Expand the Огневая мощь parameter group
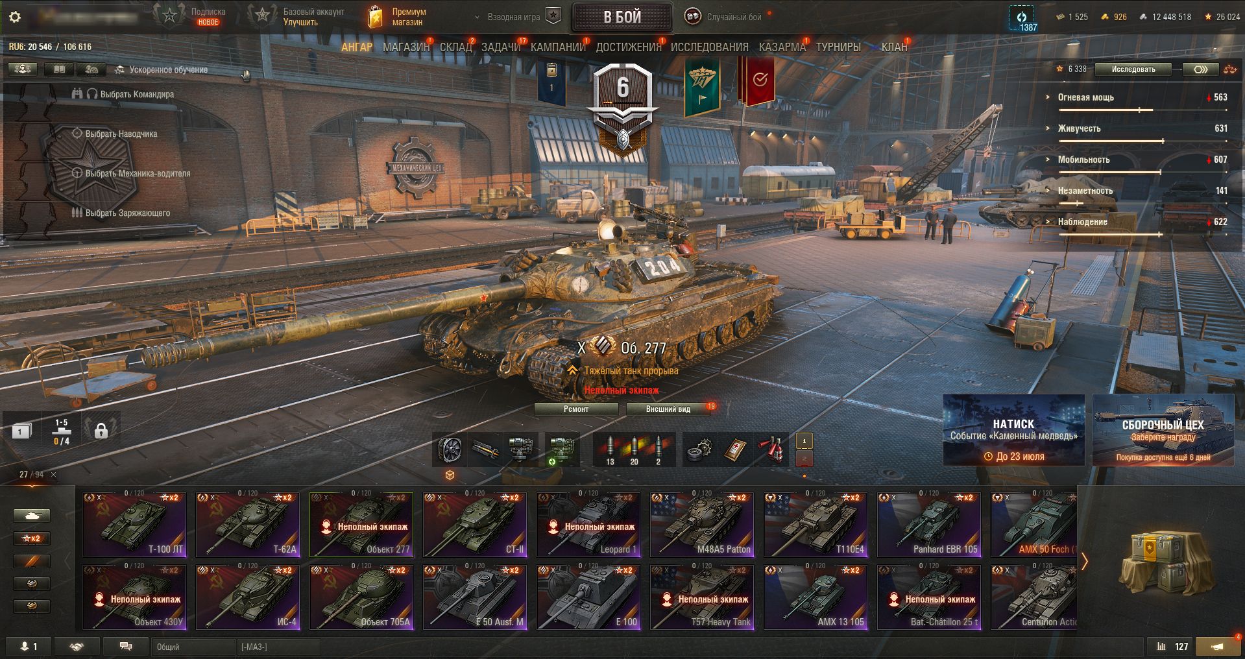This screenshot has height=659, width=1245. pos(1085,97)
